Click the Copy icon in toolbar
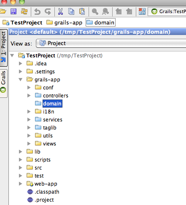Screen dimensions: 186x205 pos(71,11)
